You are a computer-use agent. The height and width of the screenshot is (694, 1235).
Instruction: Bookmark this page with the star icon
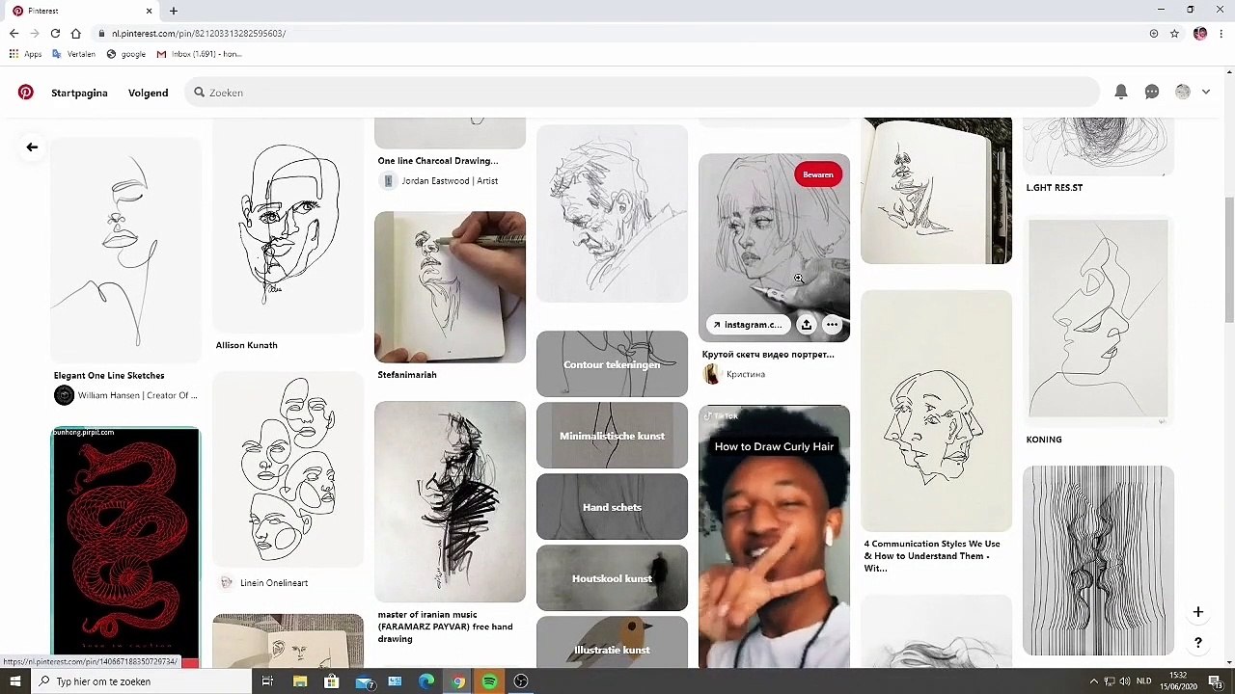coord(1174,33)
